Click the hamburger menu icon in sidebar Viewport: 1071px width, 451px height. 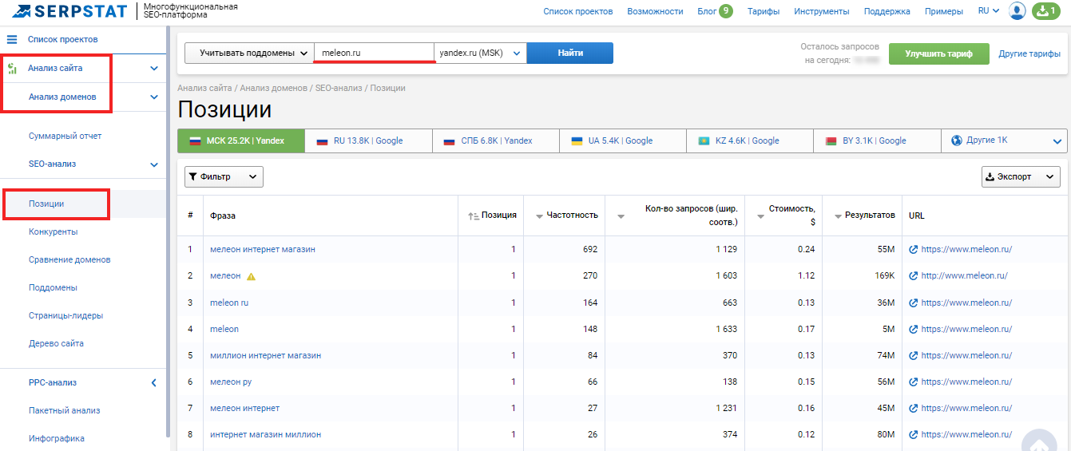point(12,39)
